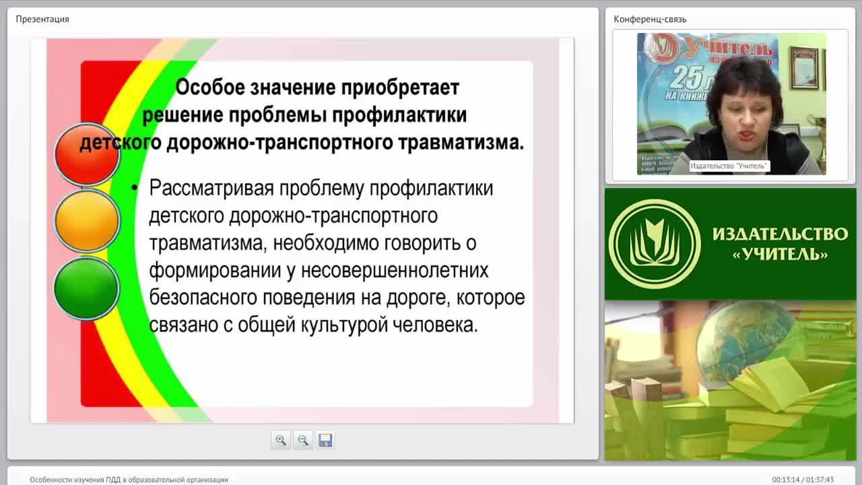This screenshot has height=485, width=862.
Task: Click the Издательство Учитель logo emblem
Action: (x=655, y=244)
